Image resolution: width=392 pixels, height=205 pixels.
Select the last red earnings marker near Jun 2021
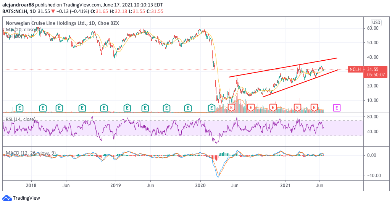314,108
